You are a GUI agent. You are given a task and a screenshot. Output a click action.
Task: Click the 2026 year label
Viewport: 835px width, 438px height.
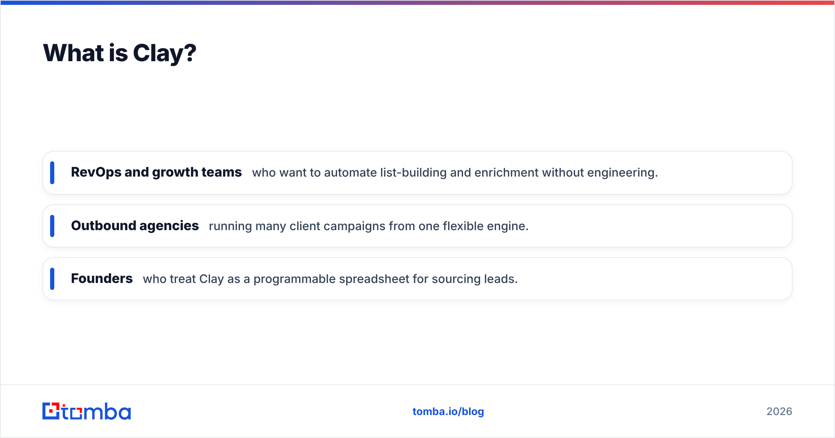pyautogui.click(x=779, y=412)
